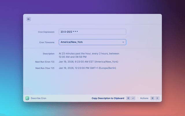Click the back arrow button
The image size is (185, 116).
click(x=29, y=19)
